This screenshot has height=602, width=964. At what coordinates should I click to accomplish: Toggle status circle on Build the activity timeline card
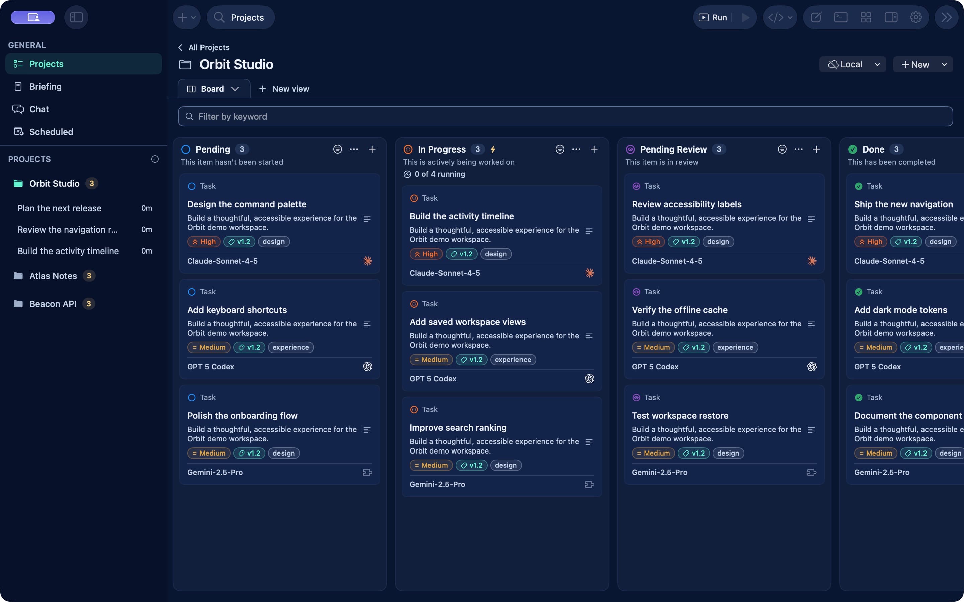(x=414, y=198)
